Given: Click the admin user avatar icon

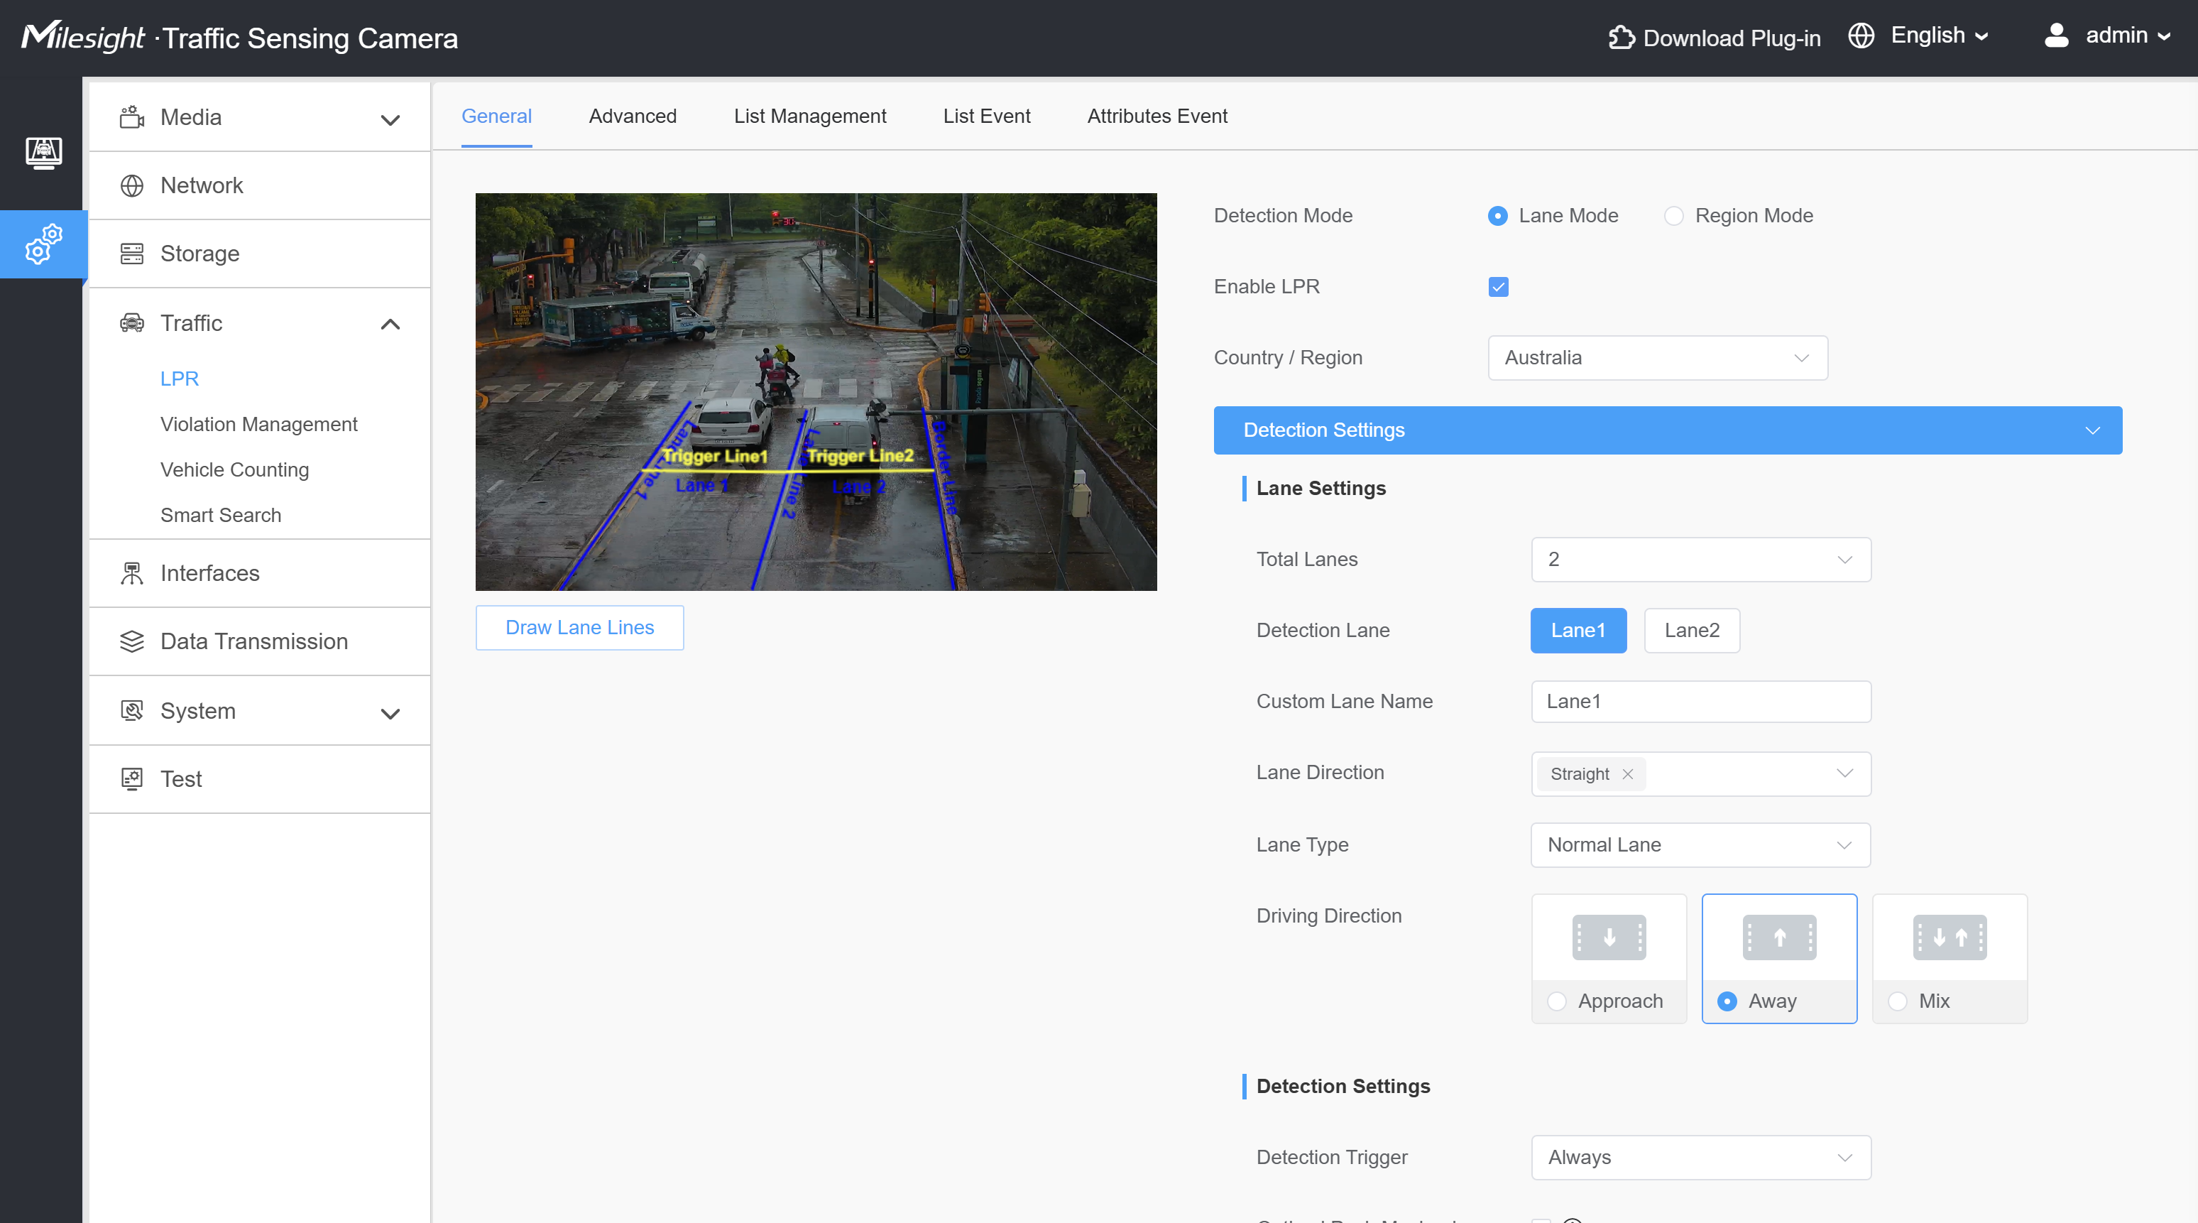Looking at the screenshot, I should coord(2056,36).
